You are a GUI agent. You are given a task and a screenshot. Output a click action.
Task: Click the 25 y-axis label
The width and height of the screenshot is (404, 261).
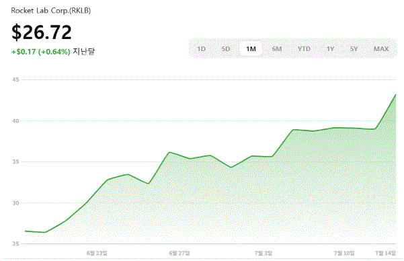[x=15, y=244]
